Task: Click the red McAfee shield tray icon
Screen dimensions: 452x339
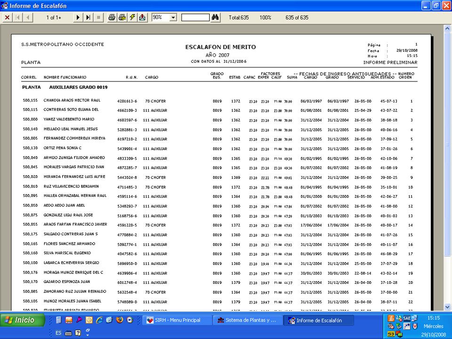Action: [x=415, y=326]
